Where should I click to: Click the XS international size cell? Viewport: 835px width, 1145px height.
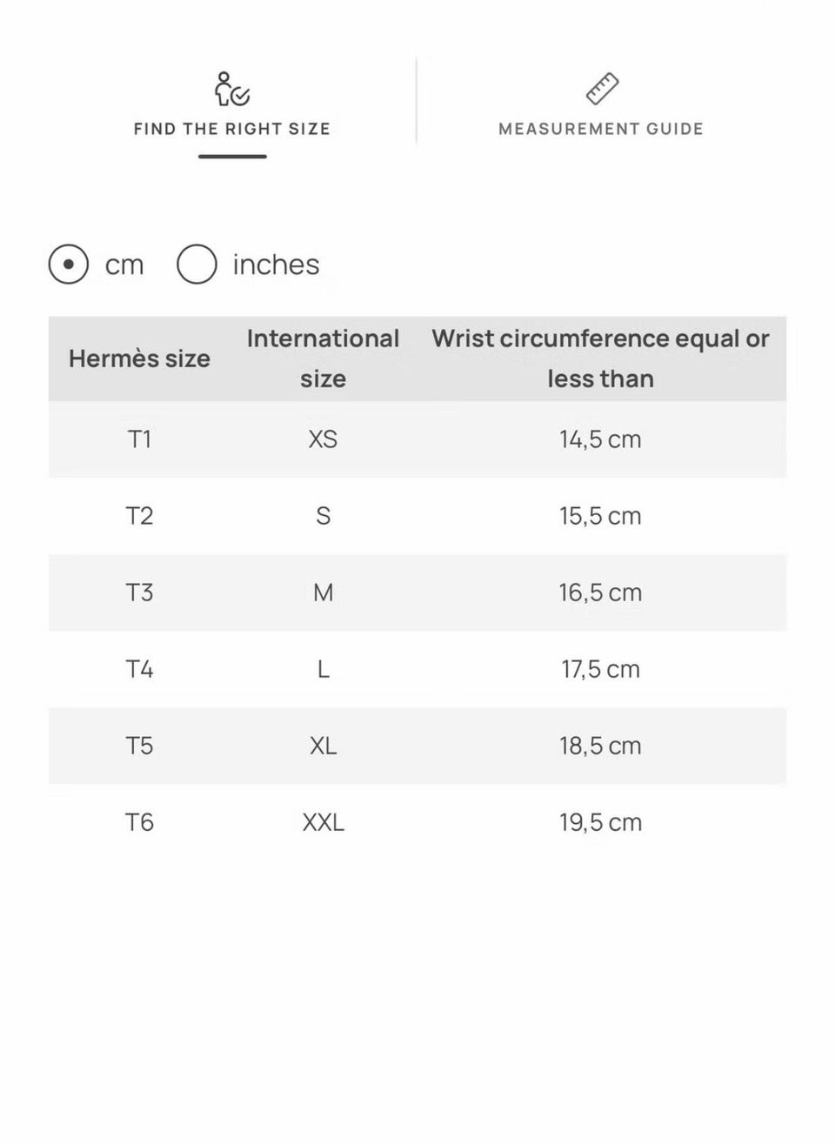pyautogui.click(x=323, y=439)
